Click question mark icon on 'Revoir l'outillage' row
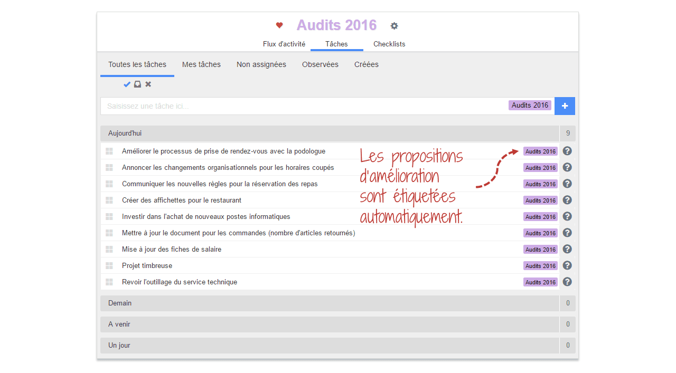 click(x=567, y=282)
